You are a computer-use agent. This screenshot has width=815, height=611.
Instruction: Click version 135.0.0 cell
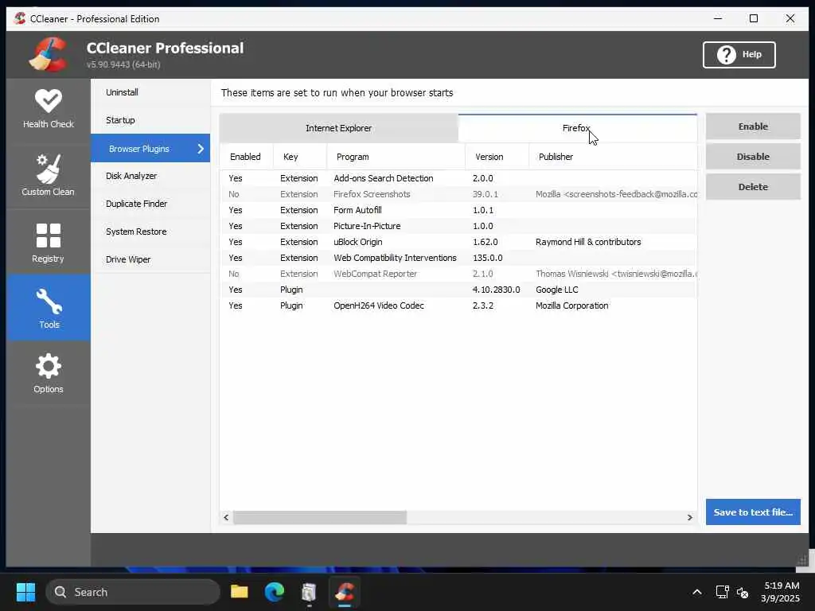487,258
